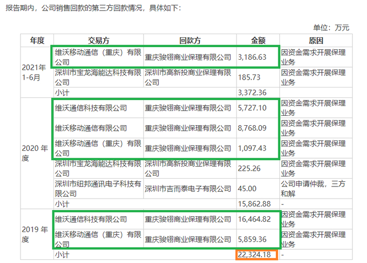367x263 pixels.
Task: Click the 小计 label in the 15,862.88 row
Action: 62,204
